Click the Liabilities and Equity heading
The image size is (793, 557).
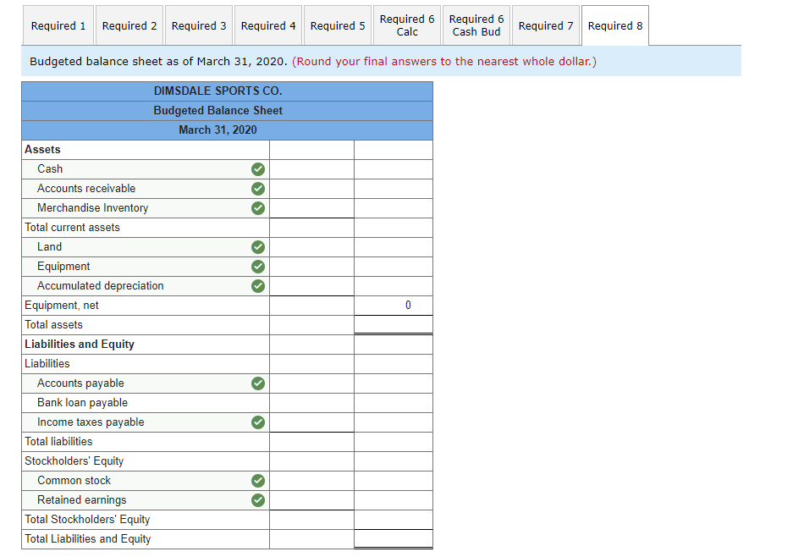[80, 345]
